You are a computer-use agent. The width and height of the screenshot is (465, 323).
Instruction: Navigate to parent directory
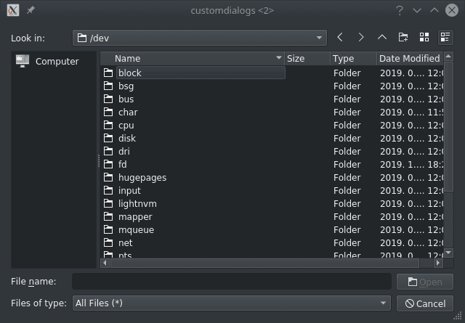(x=382, y=38)
